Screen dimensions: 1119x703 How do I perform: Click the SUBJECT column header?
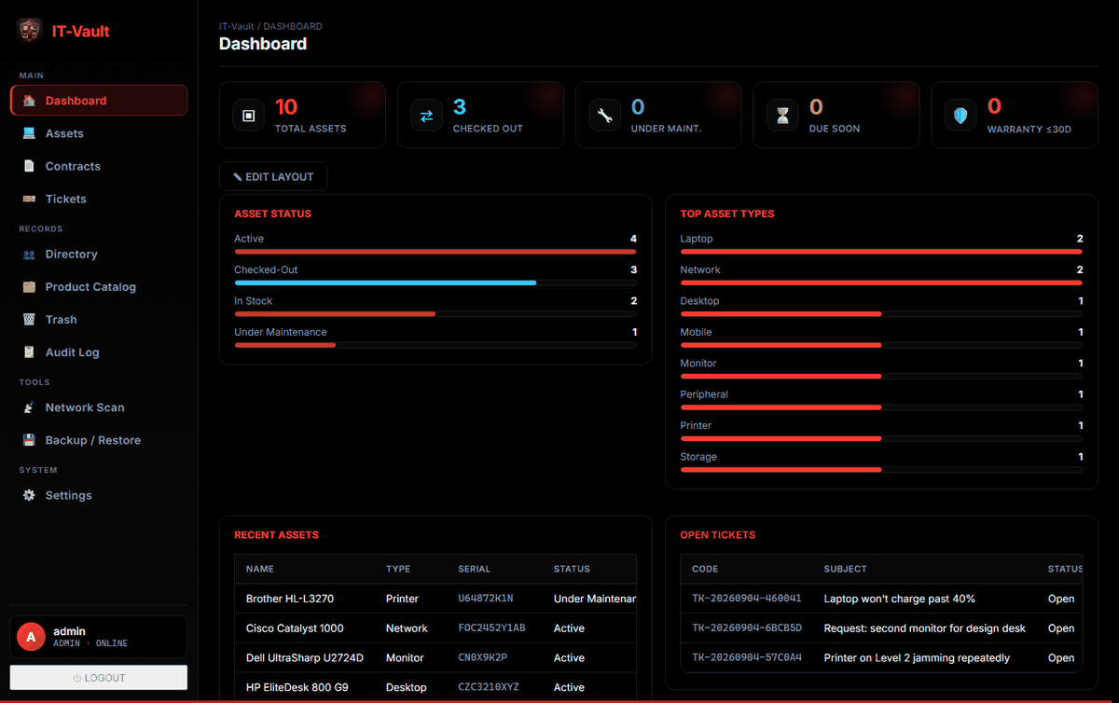coord(845,569)
